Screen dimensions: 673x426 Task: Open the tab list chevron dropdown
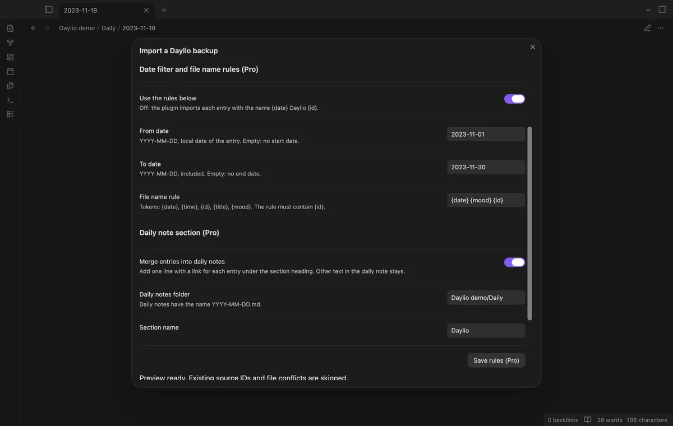(648, 10)
